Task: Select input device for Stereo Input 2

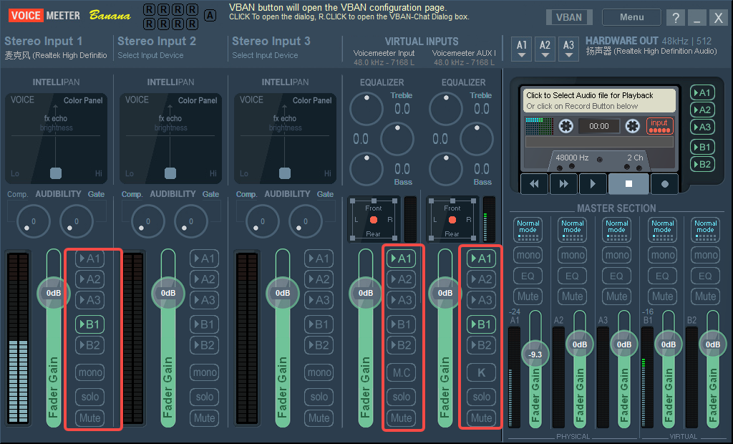Action: (150, 55)
